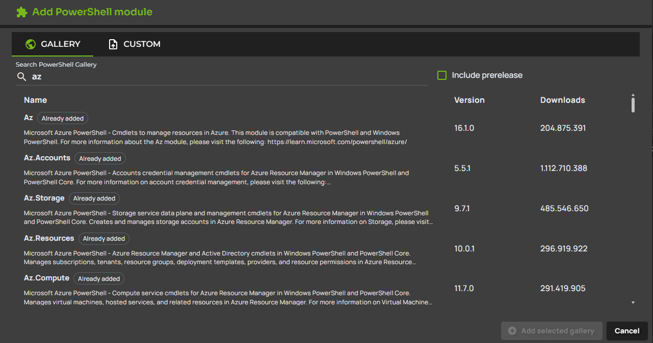This screenshot has height=343, width=653.
Task: Click the Az.Resources description text
Action: click(220, 258)
